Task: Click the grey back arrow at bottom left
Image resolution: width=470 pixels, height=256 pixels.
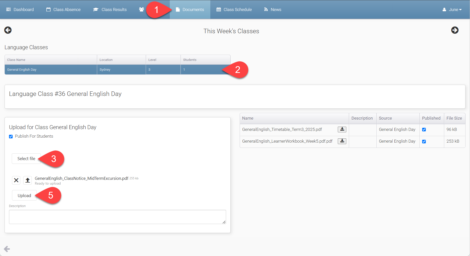Action: [x=7, y=249]
